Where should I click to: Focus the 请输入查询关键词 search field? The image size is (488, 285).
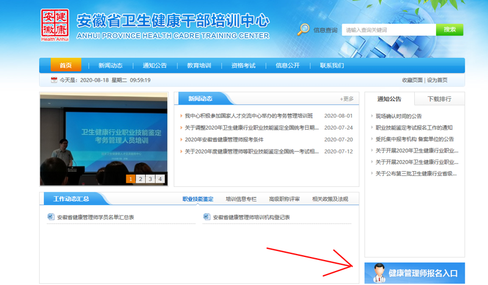389,30
